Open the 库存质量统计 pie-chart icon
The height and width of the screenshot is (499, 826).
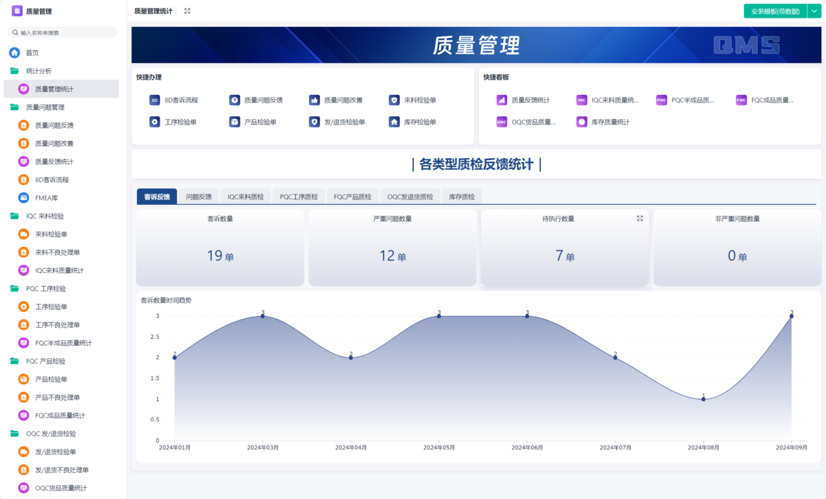[x=580, y=122]
